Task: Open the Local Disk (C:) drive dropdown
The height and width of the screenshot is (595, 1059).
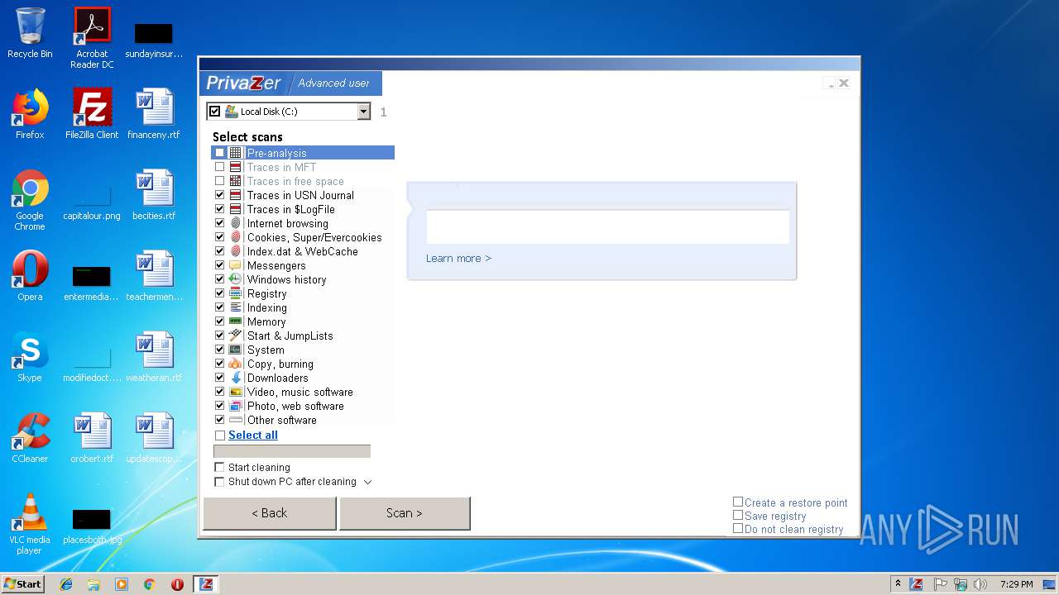Action: click(363, 112)
